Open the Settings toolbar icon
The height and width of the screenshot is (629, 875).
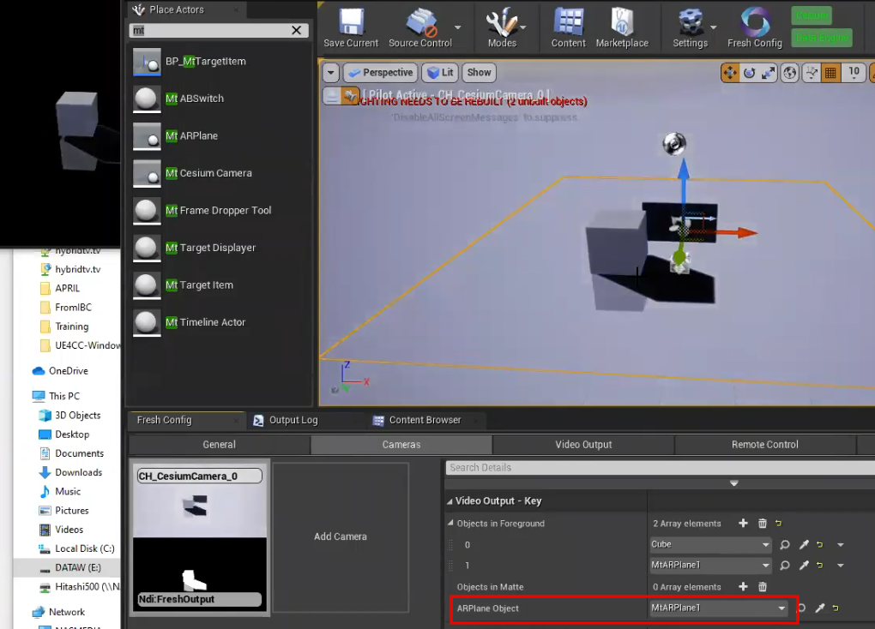tap(691, 28)
